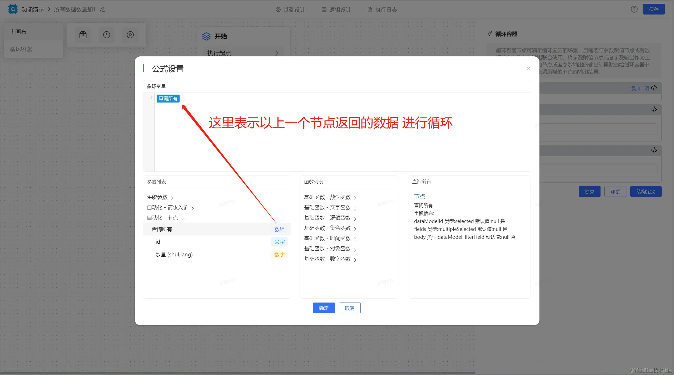
Task: Click the package box toolbar icon
Action: 83,35
